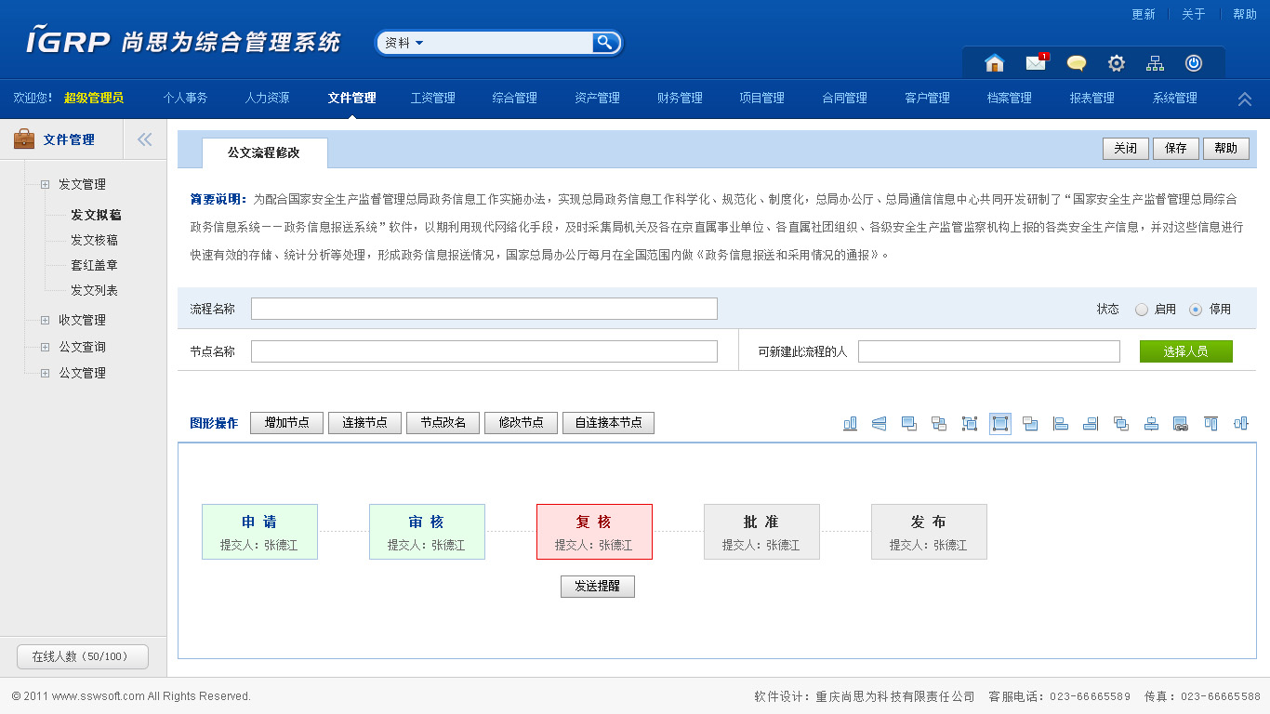Click the 帮助 button beside 保存
1270x714 pixels.
pyautogui.click(x=1226, y=149)
